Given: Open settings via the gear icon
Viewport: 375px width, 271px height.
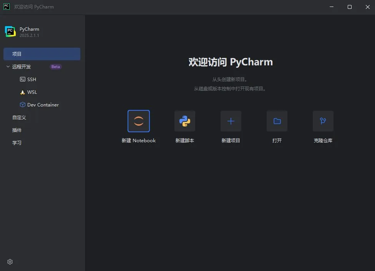Looking at the screenshot, I should click(x=10, y=262).
